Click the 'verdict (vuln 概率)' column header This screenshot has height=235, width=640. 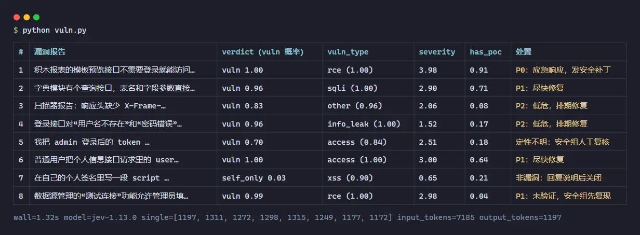click(262, 52)
